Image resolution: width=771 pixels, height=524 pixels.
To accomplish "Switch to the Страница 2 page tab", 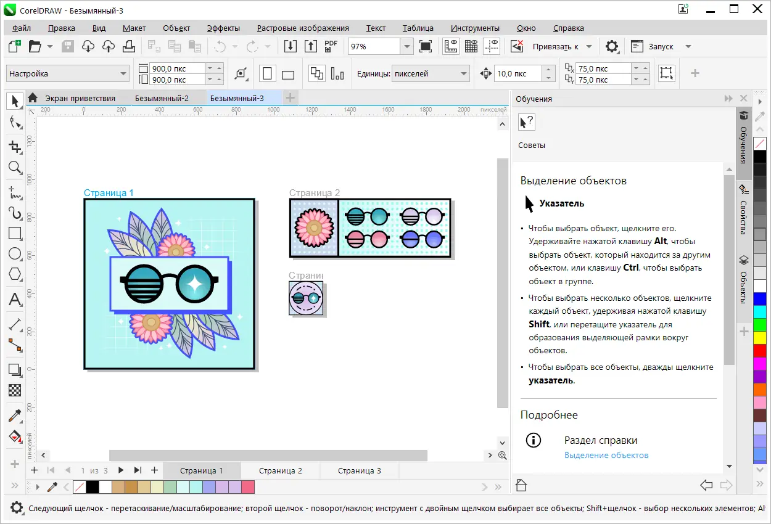I will point(280,470).
